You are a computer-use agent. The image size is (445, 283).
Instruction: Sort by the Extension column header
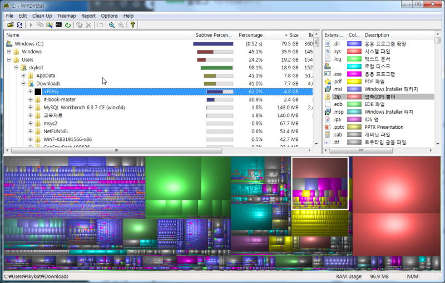coord(334,35)
